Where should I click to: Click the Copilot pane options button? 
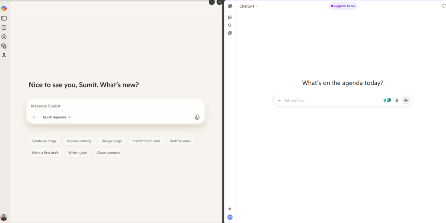click(x=211, y=2)
